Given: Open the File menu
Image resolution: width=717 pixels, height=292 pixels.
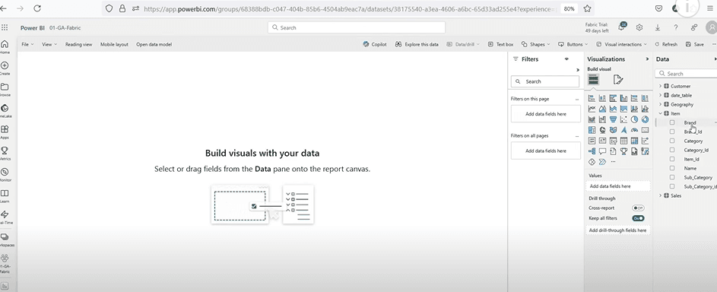Looking at the screenshot, I should coord(27,44).
